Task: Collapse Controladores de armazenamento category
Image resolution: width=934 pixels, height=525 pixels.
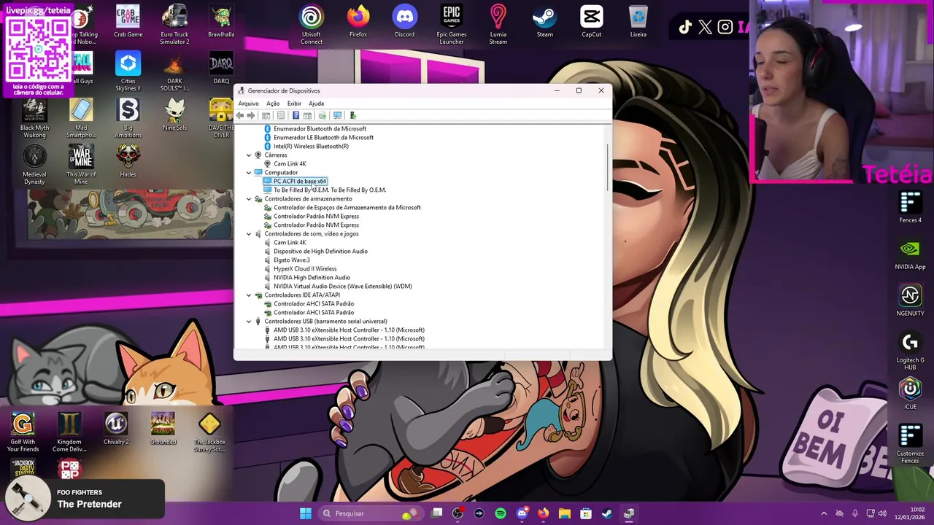Action: click(x=249, y=199)
